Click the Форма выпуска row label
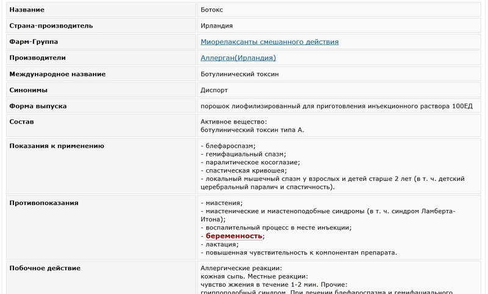This screenshot has width=488, height=294. 38,106
